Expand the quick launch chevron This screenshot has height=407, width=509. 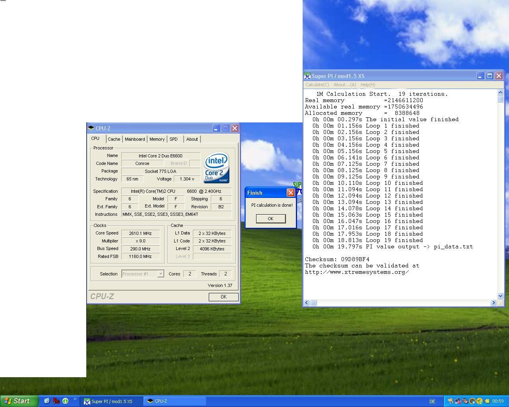75,399
